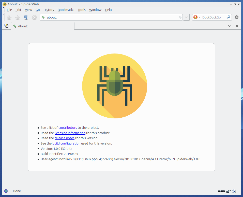Click the Done status text
243x197 pixels.
(17, 191)
